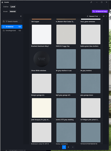111x151 pixels.
Task: Click the dk grey shutters in use label
Action: [64, 71]
